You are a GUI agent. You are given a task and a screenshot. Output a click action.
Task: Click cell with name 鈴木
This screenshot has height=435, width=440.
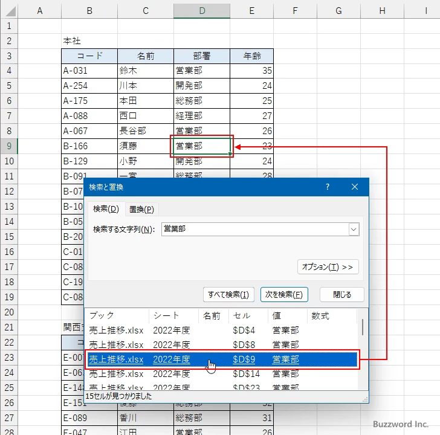[146, 71]
